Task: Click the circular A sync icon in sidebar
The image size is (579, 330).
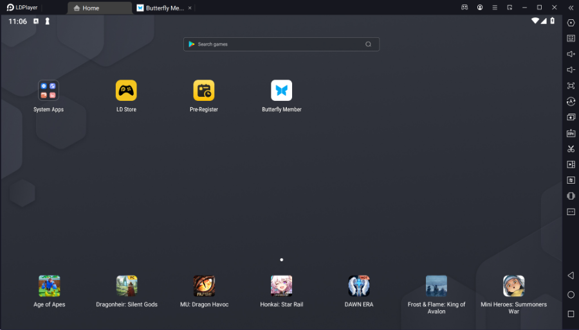Action: 571,101
